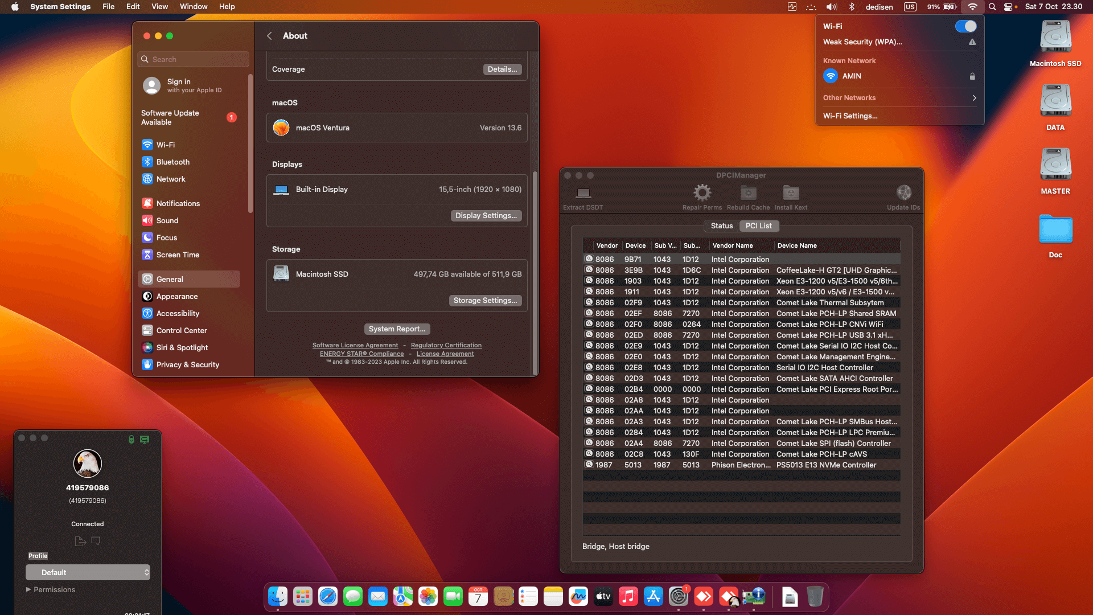This screenshot has height=615, width=1093.
Task: Select the Bluetooth icon in Settings sidebar
Action: tap(147, 162)
